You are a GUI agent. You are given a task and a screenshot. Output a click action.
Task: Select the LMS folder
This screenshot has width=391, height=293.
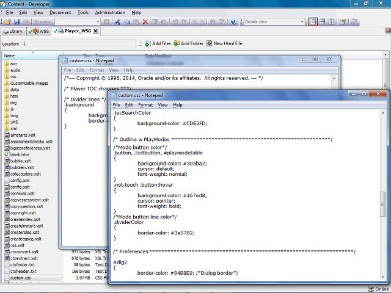click(11, 122)
